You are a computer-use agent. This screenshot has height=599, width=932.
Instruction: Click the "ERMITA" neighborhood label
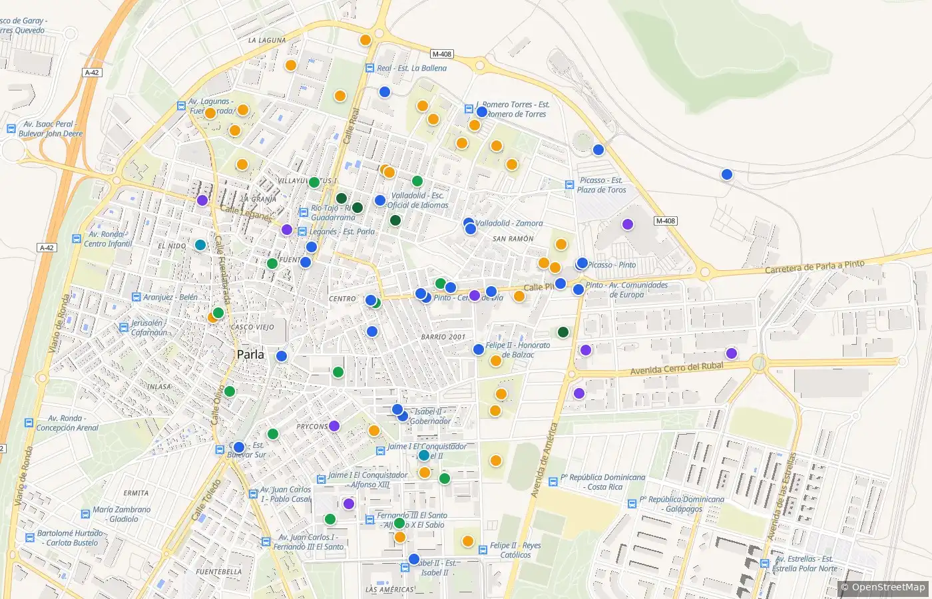(x=136, y=493)
